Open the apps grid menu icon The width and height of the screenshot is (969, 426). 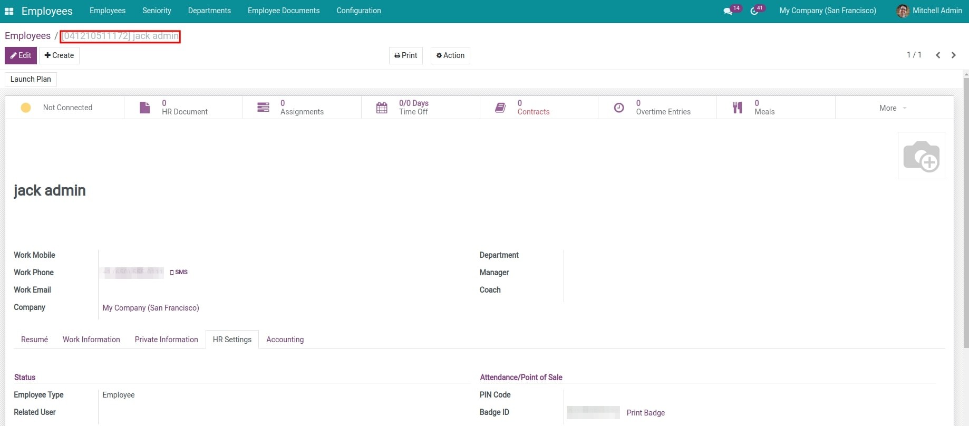[x=9, y=11]
